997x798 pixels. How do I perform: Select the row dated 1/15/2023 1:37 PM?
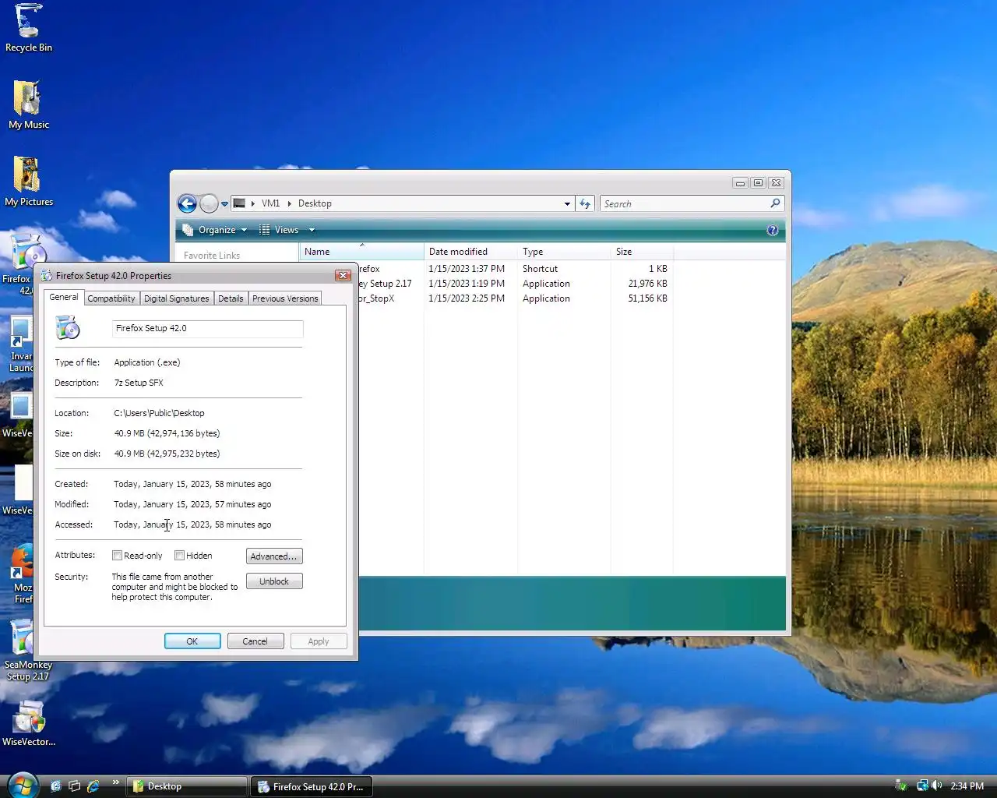[x=514, y=269]
